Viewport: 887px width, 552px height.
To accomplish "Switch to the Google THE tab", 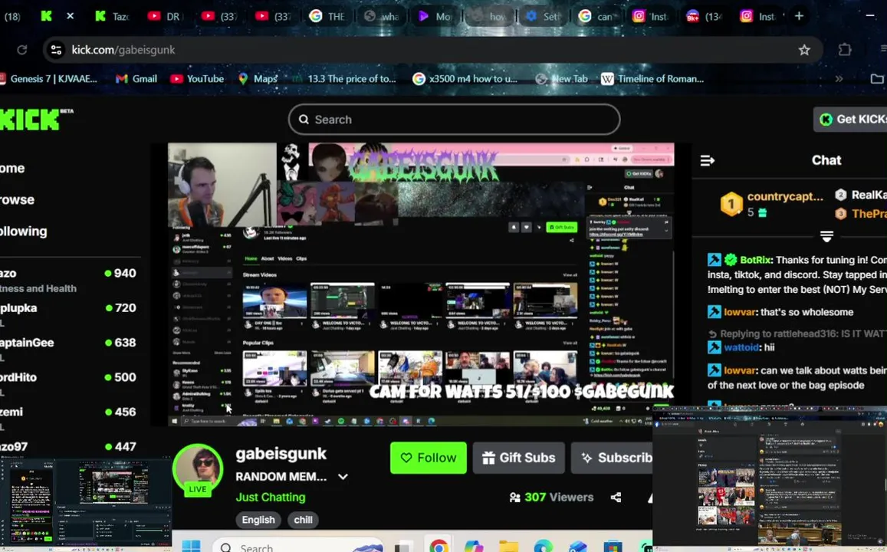I will (327, 16).
